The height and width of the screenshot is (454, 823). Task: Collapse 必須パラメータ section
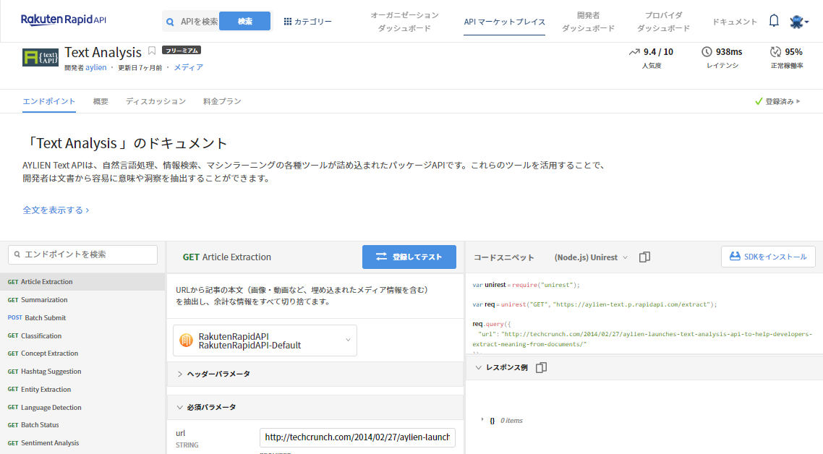315,407
